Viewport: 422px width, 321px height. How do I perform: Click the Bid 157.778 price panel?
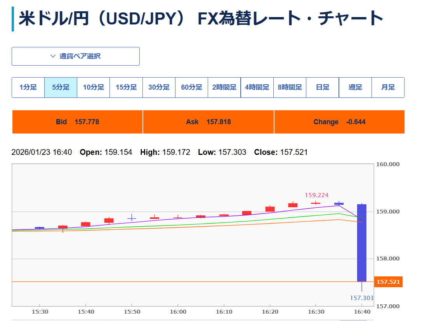tap(77, 121)
